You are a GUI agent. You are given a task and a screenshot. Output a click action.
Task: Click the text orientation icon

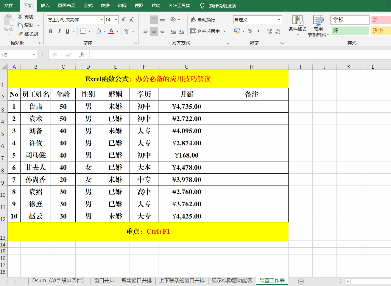pyautogui.click(x=173, y=20)
